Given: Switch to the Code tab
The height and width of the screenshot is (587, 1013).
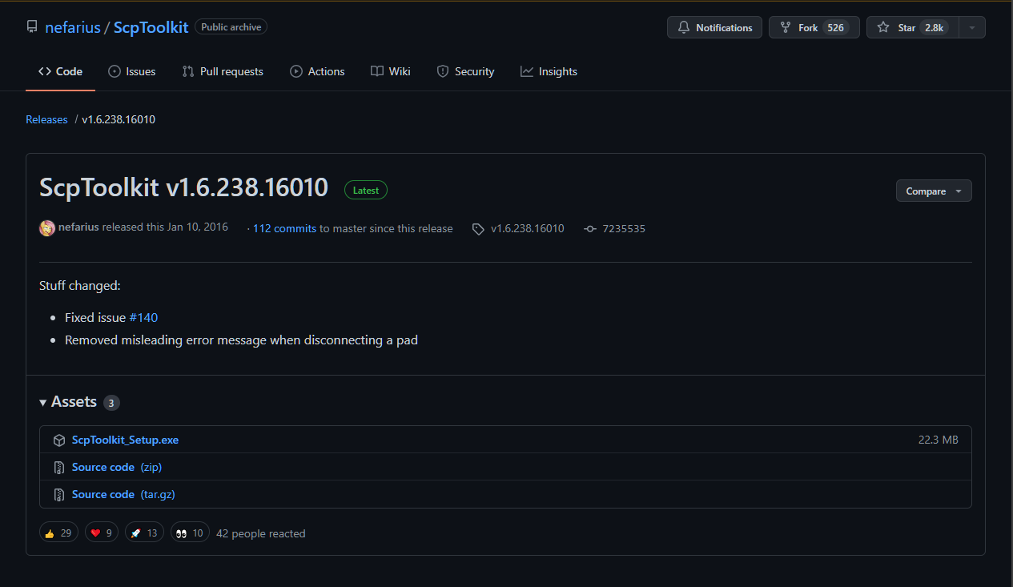Looking at the screenshot, I should (60, 71).
